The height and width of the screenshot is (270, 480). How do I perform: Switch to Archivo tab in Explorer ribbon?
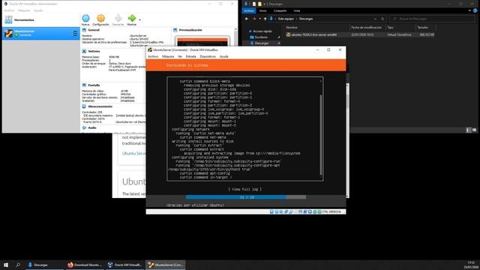tap(249, 10)
